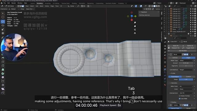Screen dimensions: 197x111
Task: Expand Cylinder.022 in outliner
Action: [169, 11]
